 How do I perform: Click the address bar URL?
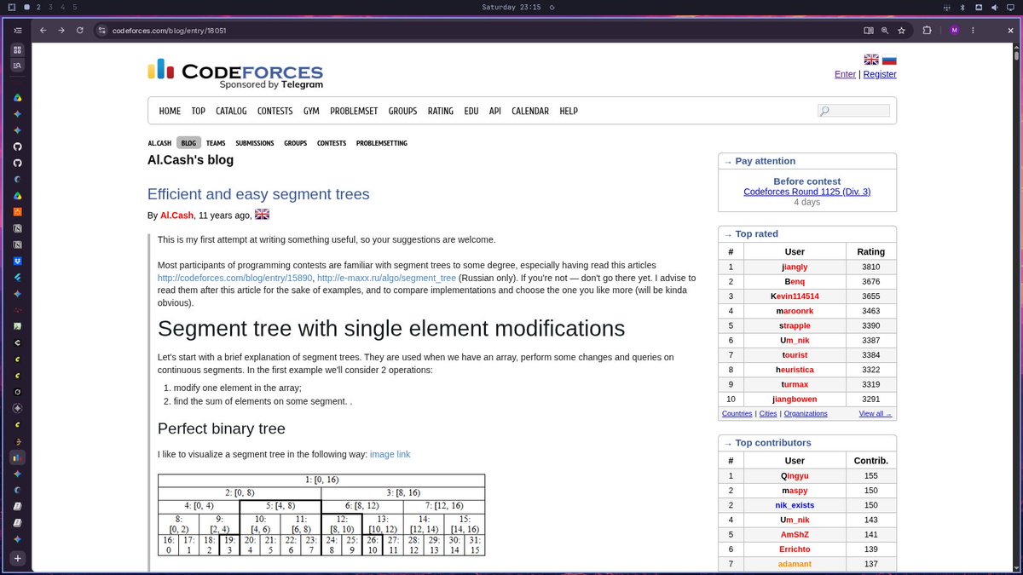[x=169, y=31]
